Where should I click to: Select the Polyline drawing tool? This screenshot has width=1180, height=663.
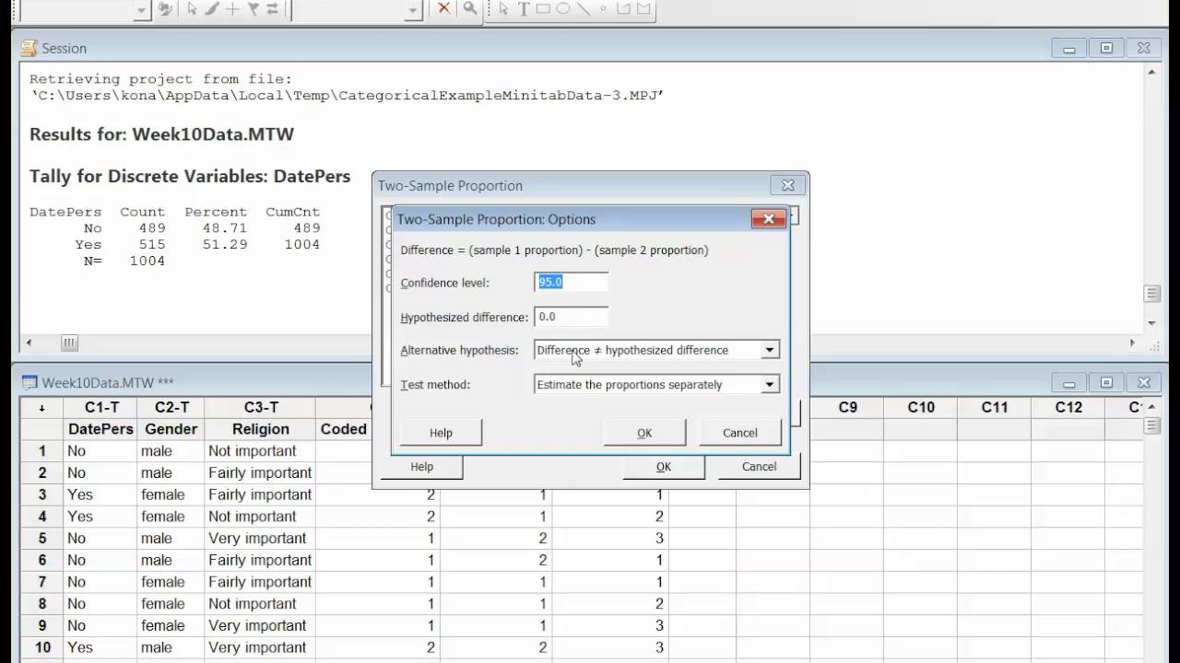tap(623, 8)
